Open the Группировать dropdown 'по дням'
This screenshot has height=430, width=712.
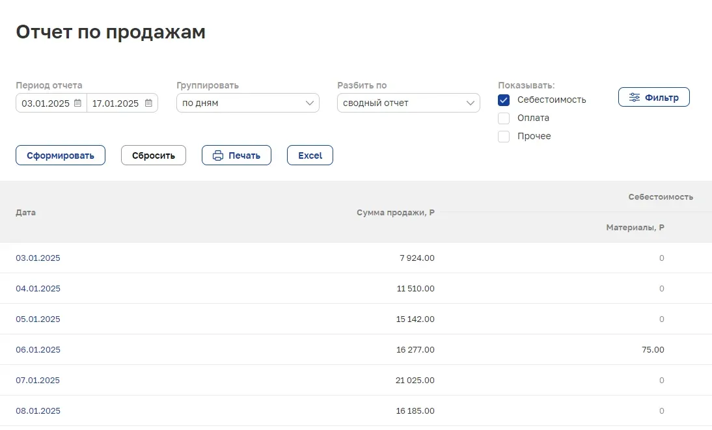point(248,103)
